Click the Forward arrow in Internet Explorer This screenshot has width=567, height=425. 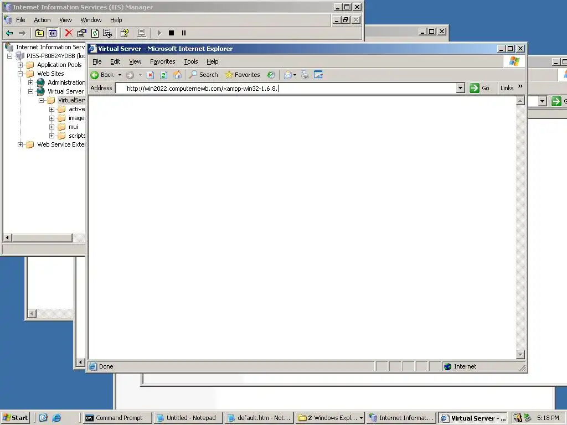(x=130, y=75)
